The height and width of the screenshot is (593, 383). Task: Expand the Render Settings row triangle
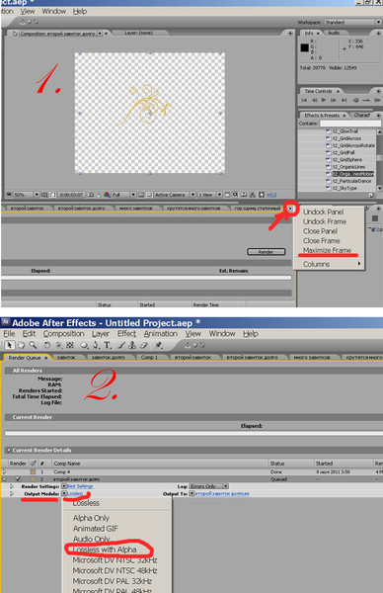(12, 486)
